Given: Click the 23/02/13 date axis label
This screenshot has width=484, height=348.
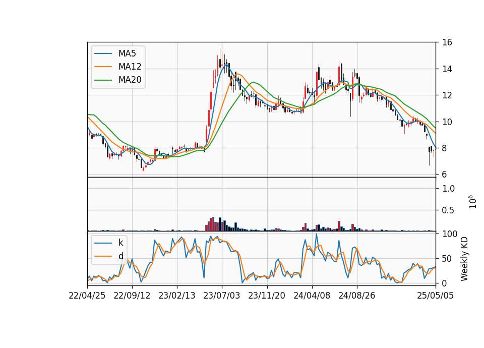Looking at the screenshot, I should point(177,296).
